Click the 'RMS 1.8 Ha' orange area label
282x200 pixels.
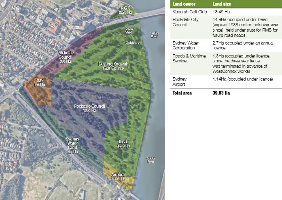tap(39, 83)
